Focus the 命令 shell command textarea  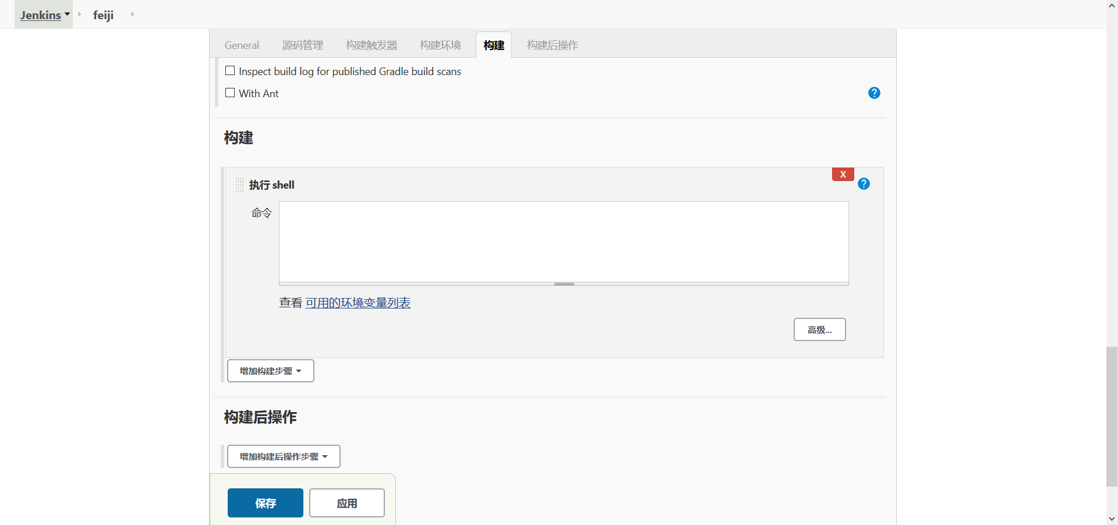tap(564, 242)
